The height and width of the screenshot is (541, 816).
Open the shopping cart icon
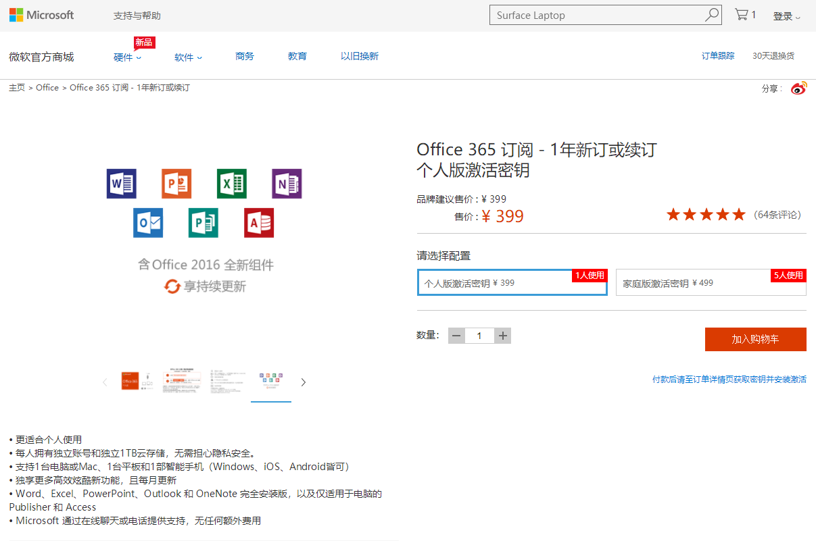742,15
